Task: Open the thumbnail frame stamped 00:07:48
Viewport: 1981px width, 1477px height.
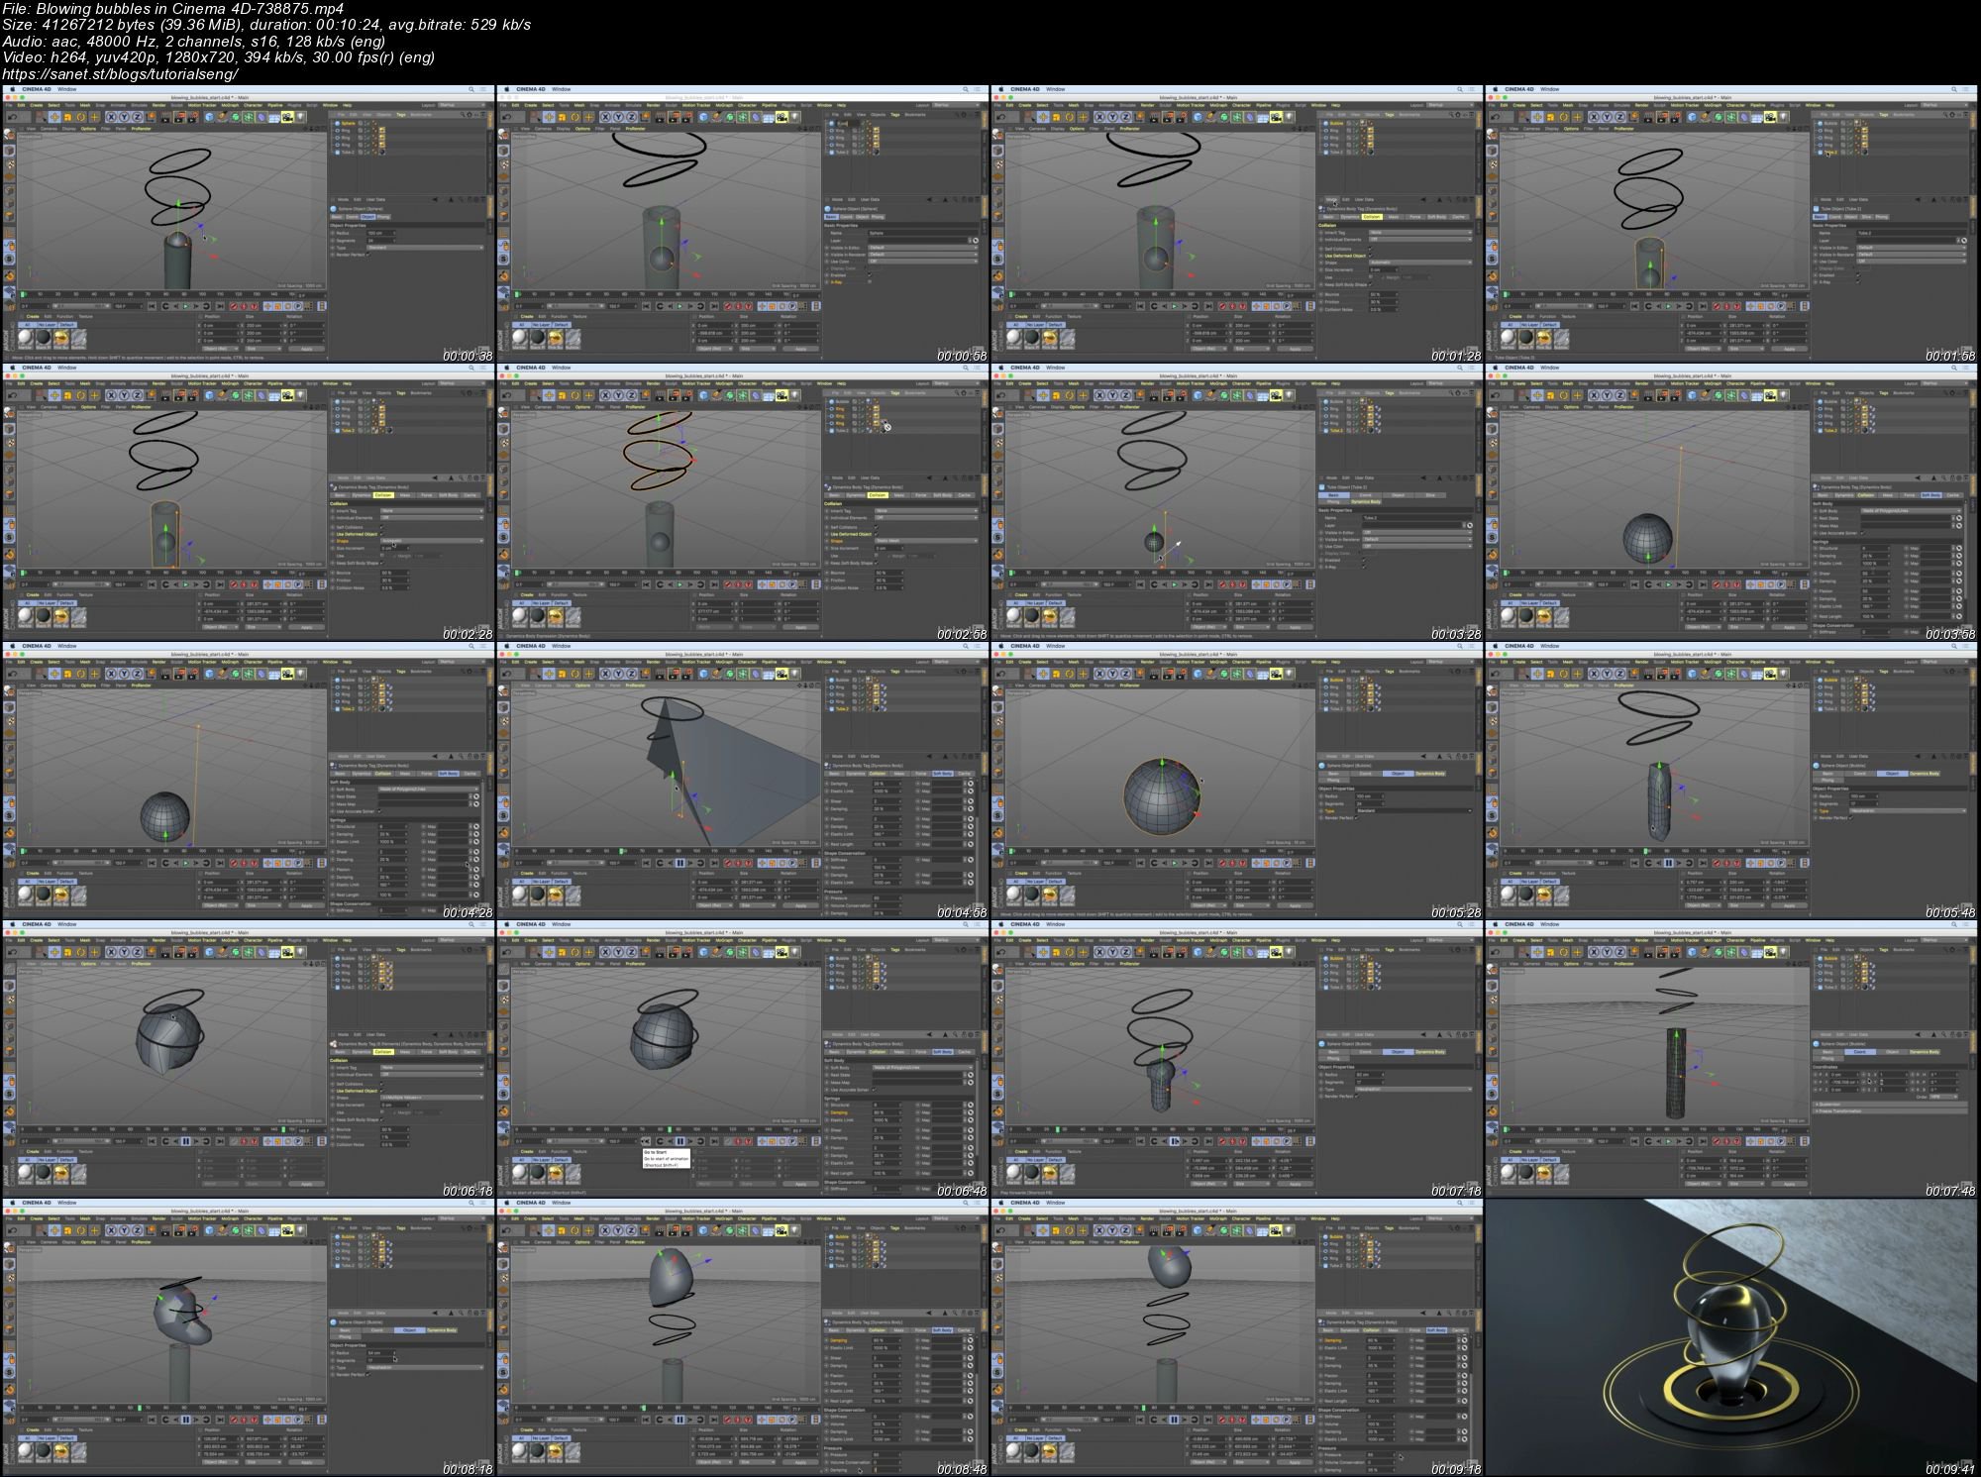Action: 1732,1059
